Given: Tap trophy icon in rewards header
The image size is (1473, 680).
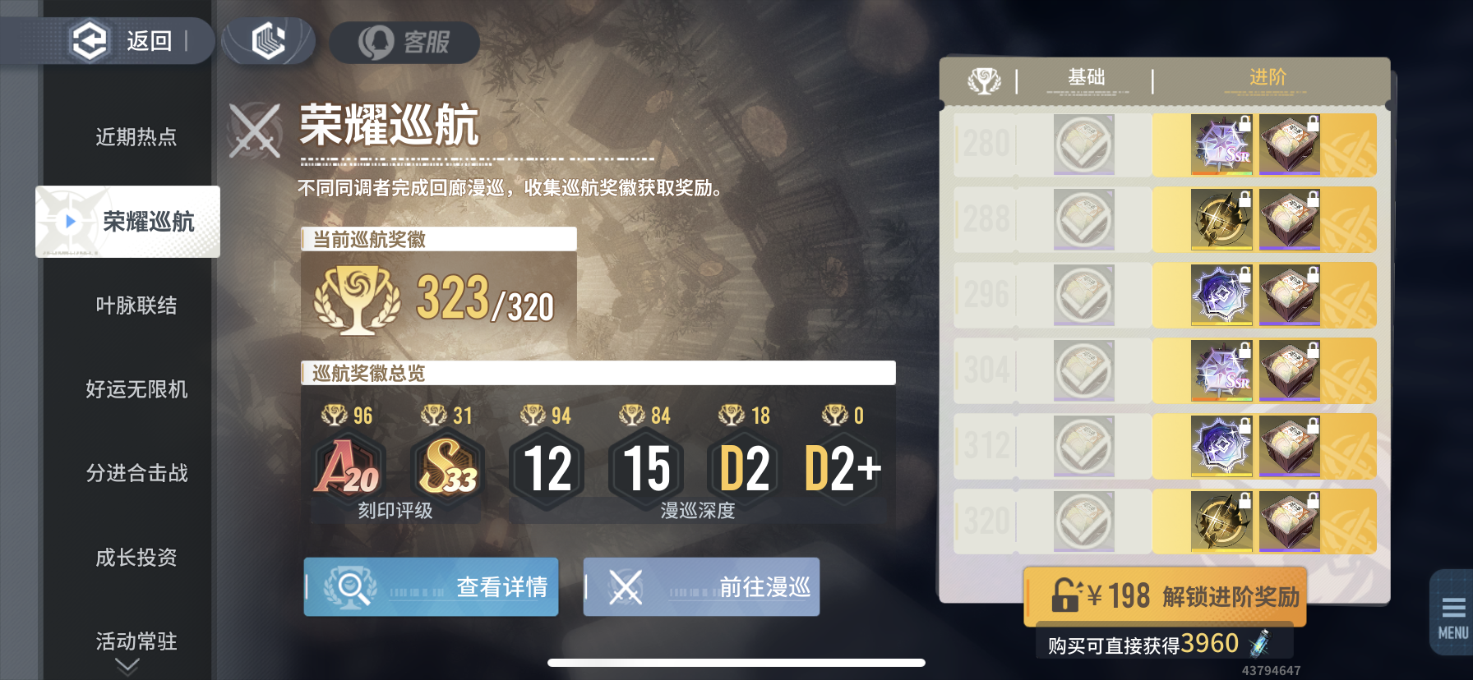Looking at the screenshot, I should [984, 80].
